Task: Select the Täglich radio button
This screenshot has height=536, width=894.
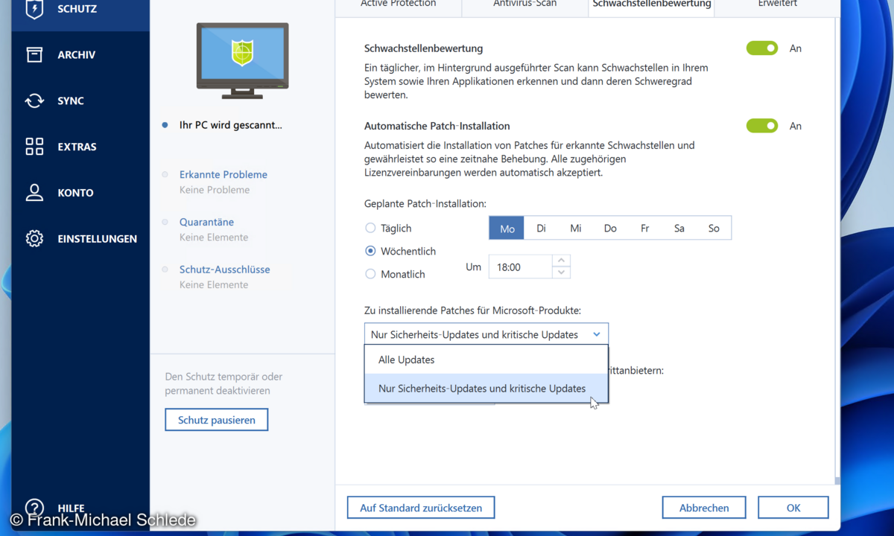Action: coord(370,229)
